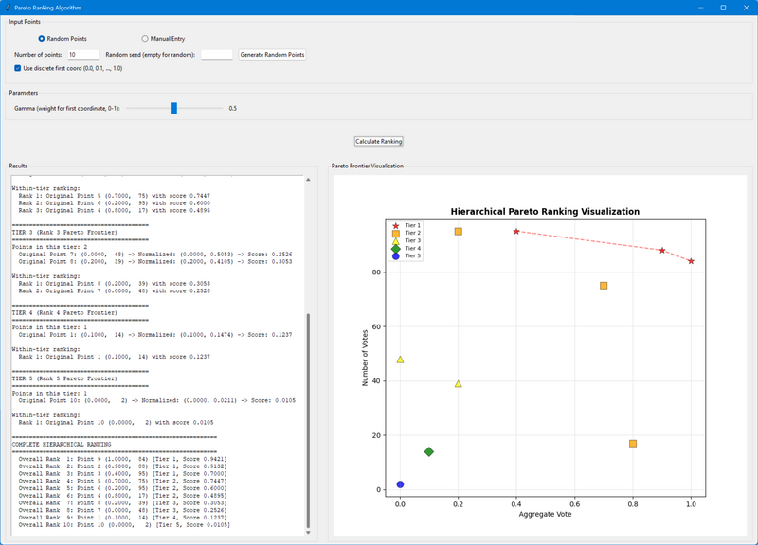Click the Tier 5 circle in the legend

coord(396,255)
